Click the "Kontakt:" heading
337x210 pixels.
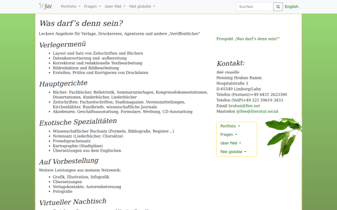[x=231, y=63]
